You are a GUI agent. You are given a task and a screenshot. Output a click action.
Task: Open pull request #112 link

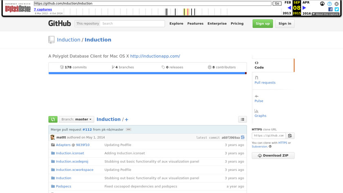coord(87,130)
